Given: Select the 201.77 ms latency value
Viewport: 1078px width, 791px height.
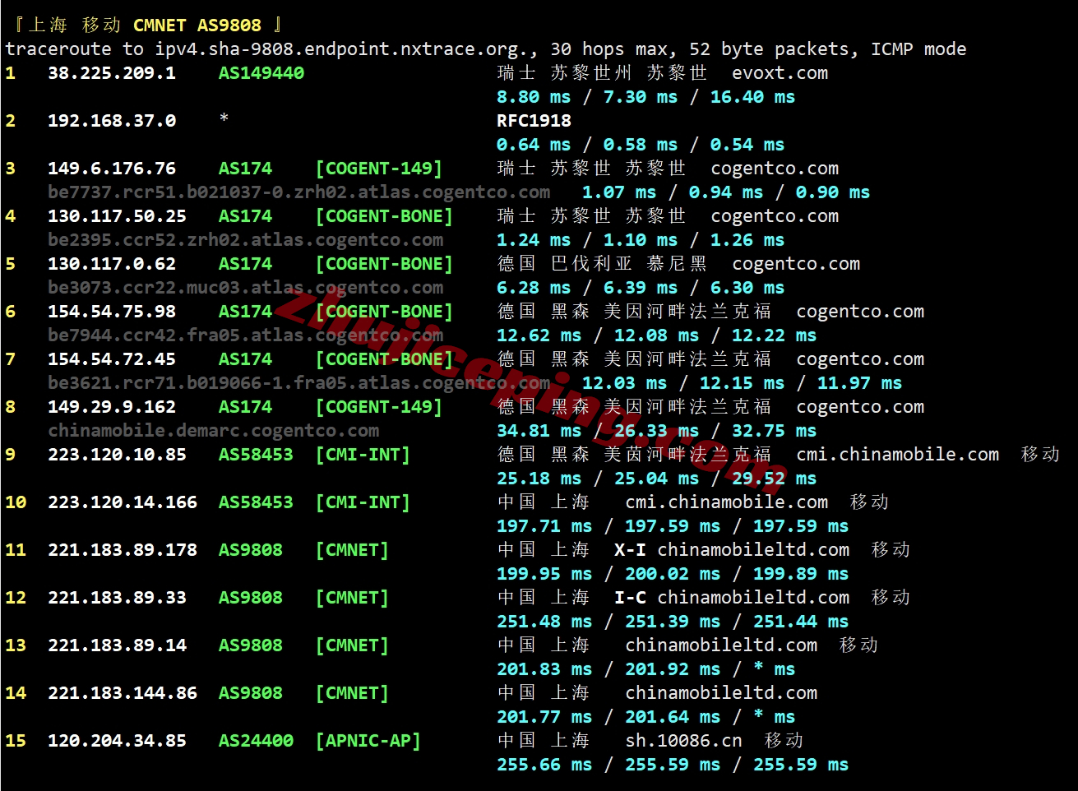Looking at the screenshot, I should click(x=544, y=717).
